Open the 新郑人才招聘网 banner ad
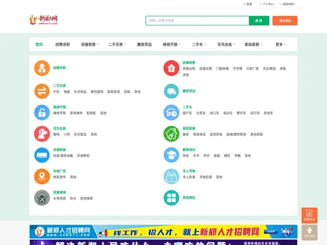The width and height of the screenshot is (327, 245). coord(163,231)
